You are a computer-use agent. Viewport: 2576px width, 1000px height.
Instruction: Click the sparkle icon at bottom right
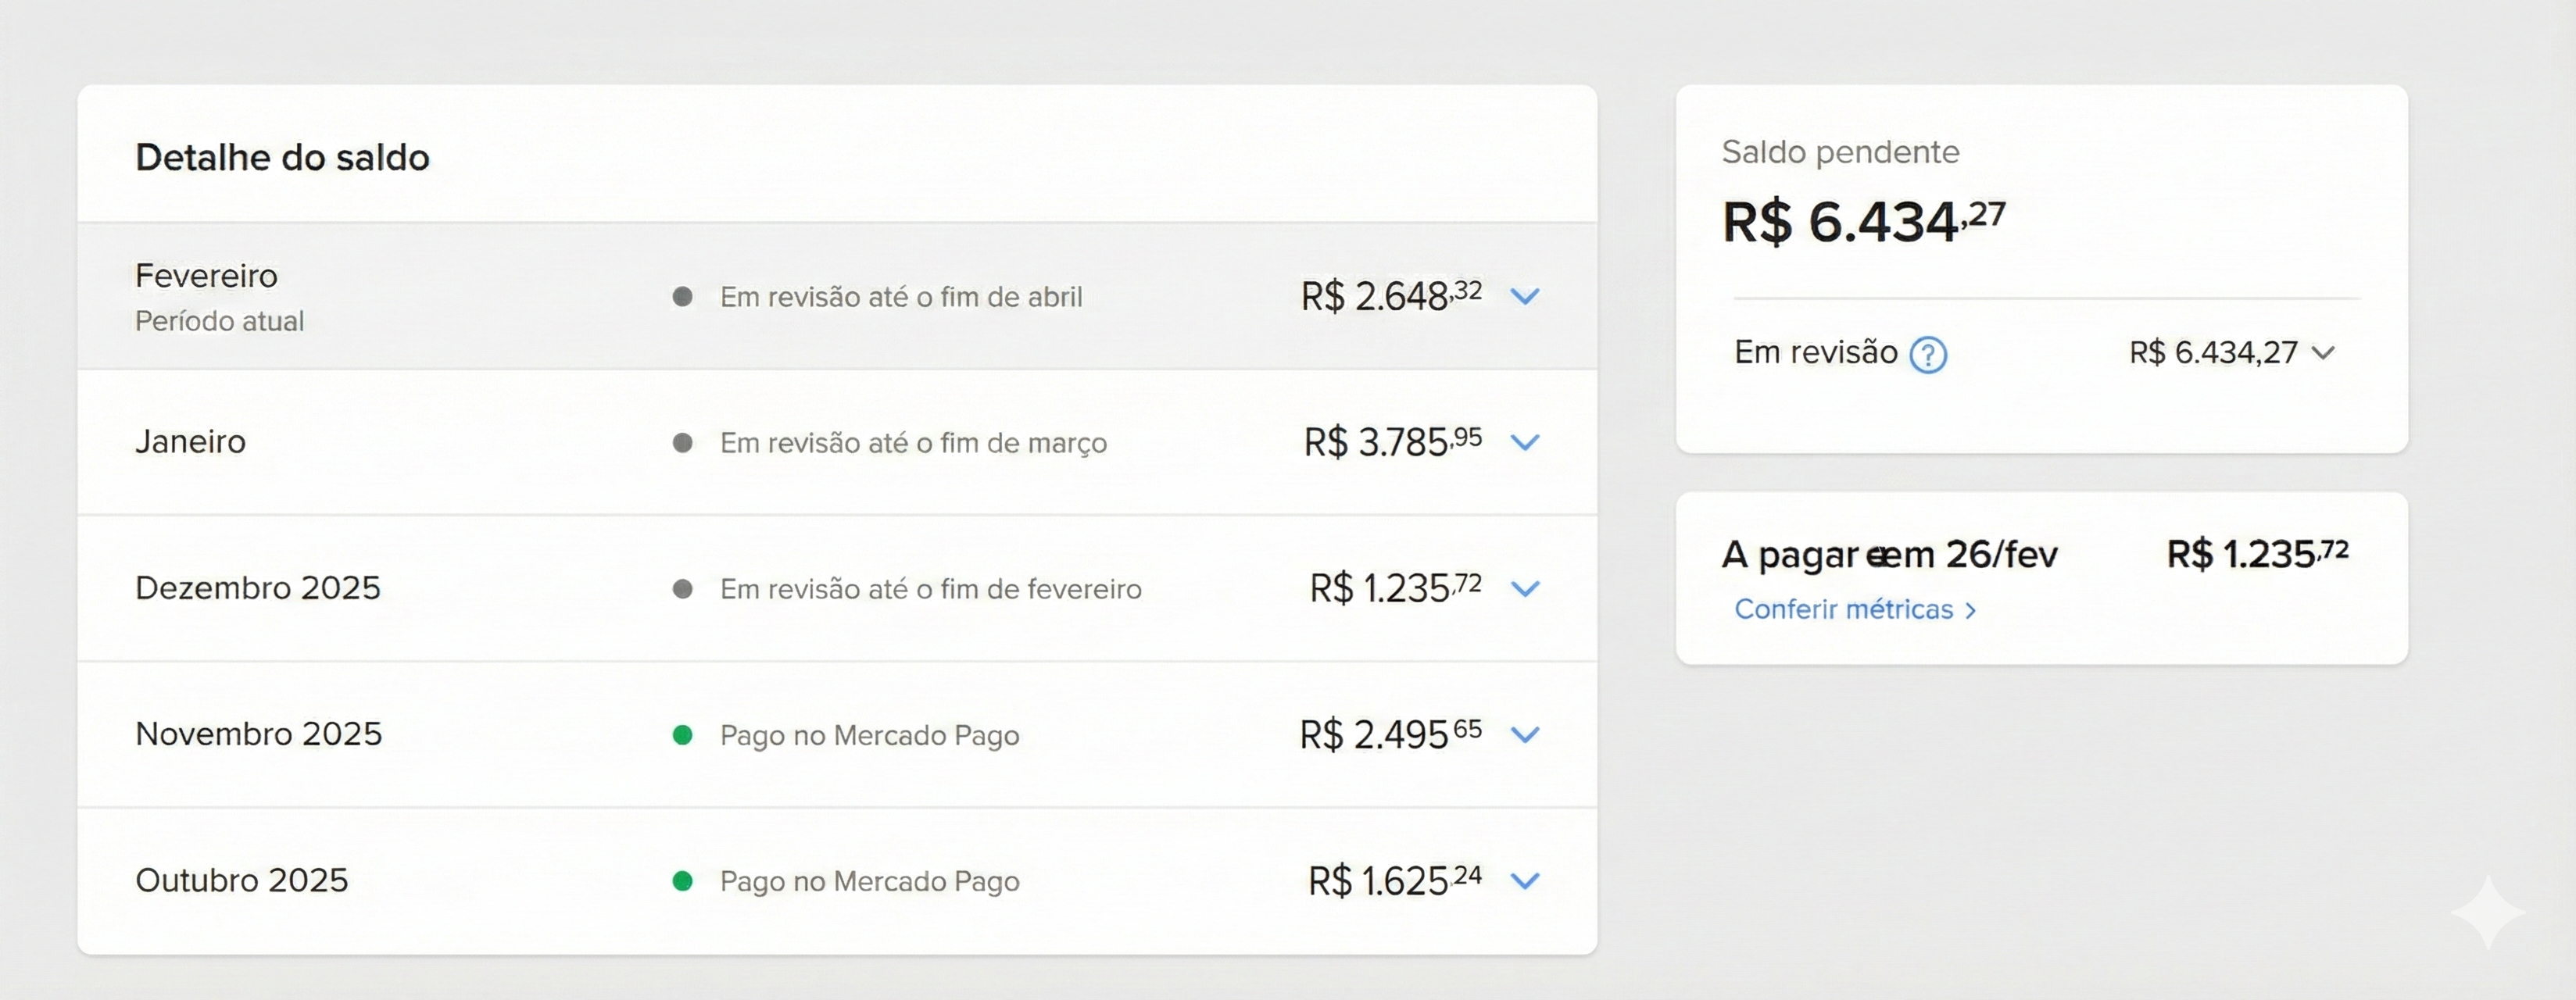click(2488, 912)
